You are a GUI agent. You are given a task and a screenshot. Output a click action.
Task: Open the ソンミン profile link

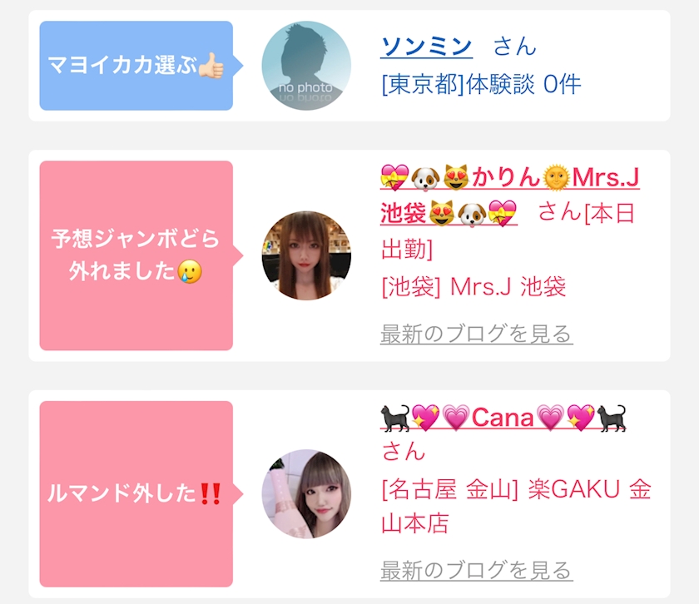[x=427, y=47]
